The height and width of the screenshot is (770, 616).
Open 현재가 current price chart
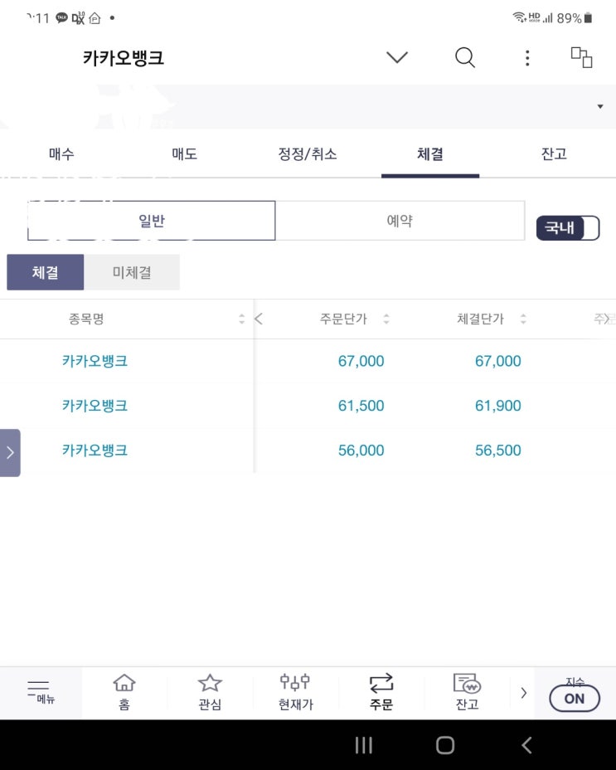(x=295, y=692)
